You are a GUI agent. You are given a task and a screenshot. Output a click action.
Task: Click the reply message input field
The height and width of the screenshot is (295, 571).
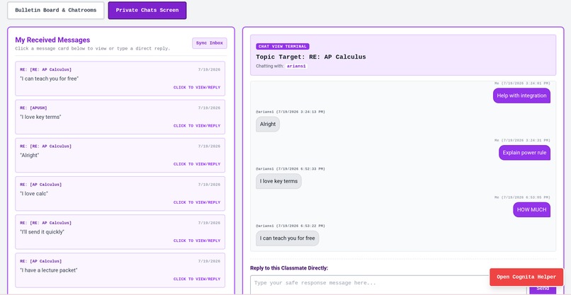[x=388, y=285]
